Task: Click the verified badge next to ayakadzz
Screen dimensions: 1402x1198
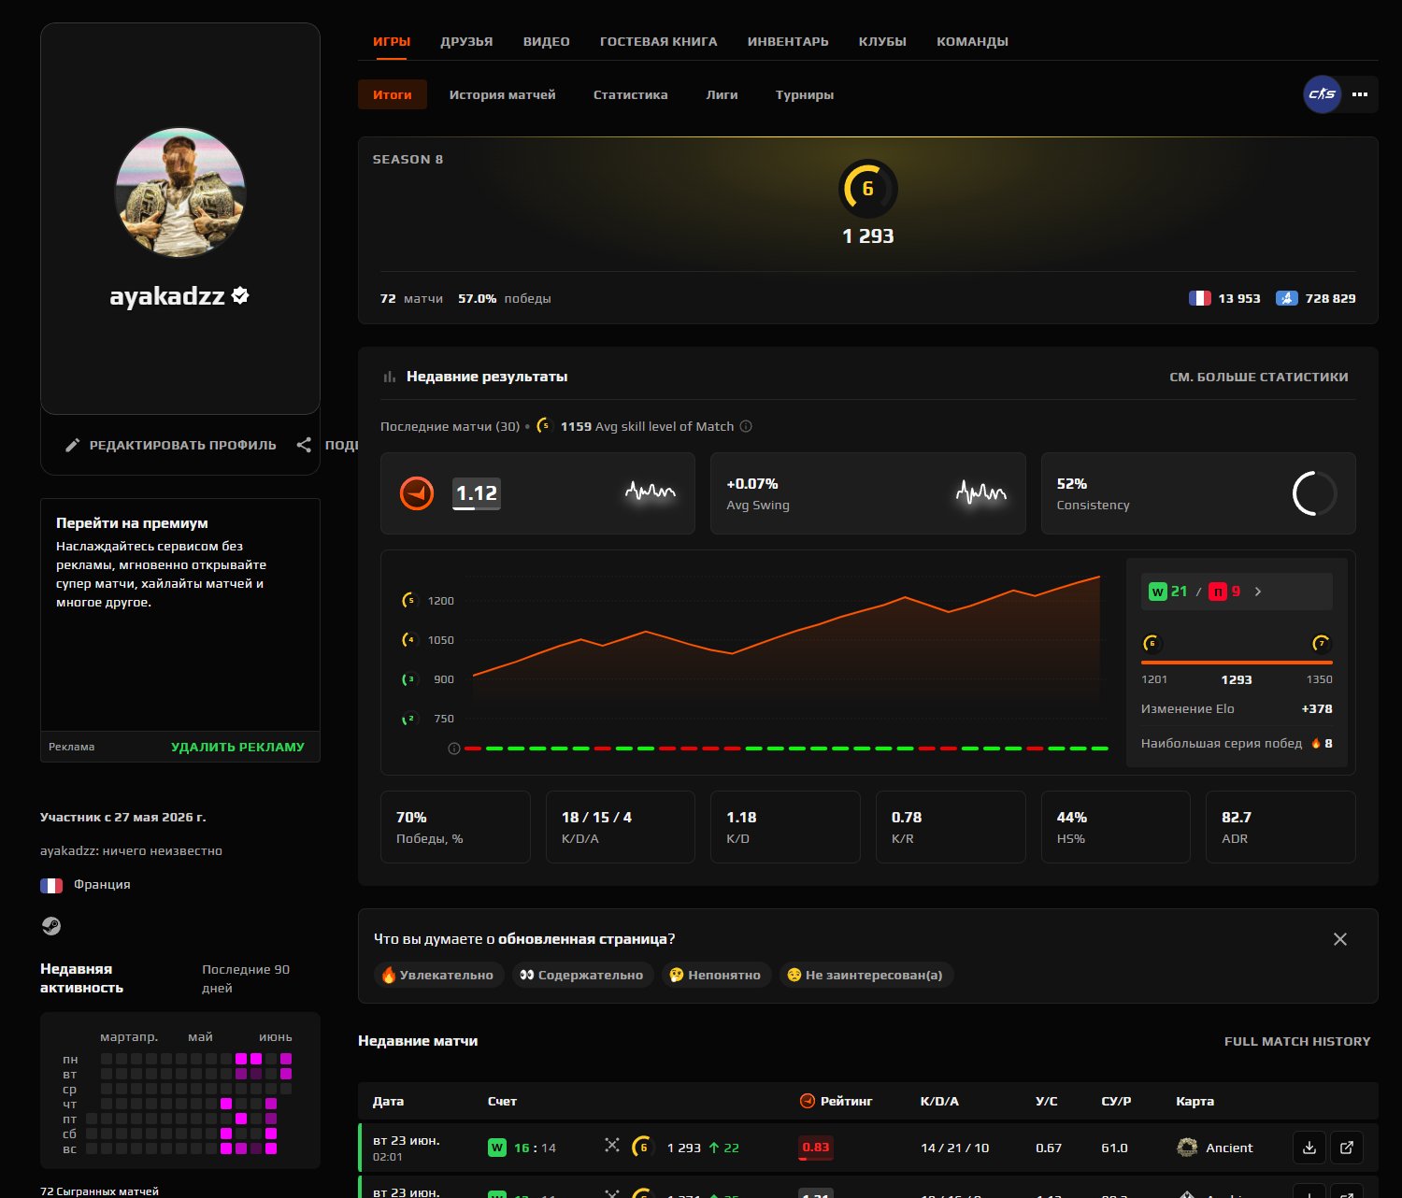Action: coord(240,295)
